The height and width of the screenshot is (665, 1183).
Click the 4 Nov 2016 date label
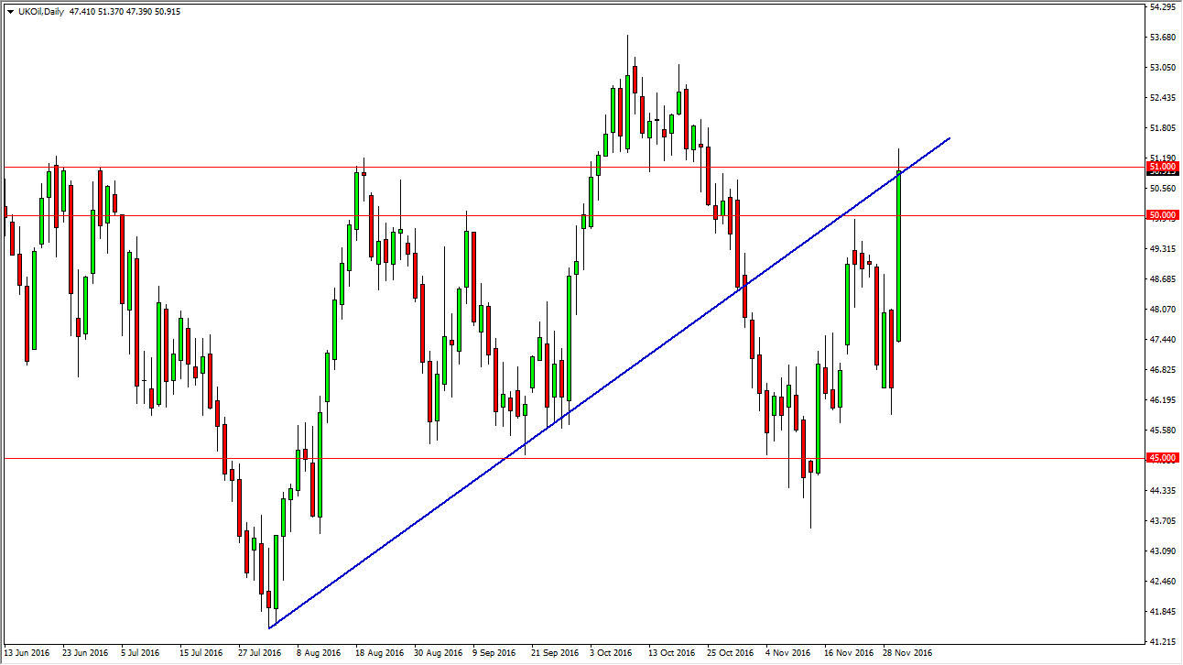coord(789,653)
